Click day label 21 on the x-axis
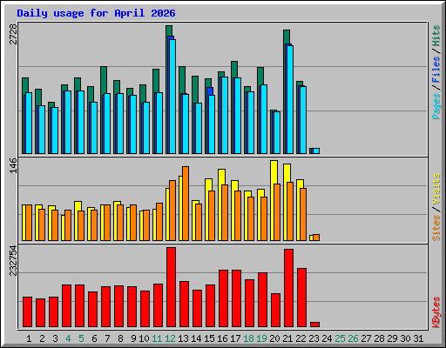The height and width of the screenshot is (348, 446). 287,338
